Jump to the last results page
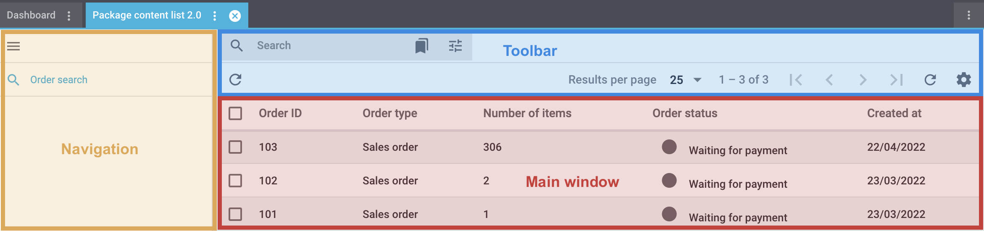This screenshot has height=231, width=984. [x=896, y=80]
